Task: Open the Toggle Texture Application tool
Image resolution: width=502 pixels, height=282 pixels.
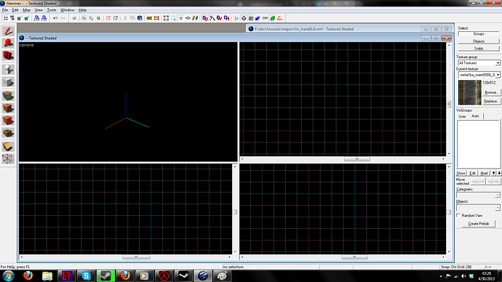Action: pyautogui.click(x=8, y=96)
